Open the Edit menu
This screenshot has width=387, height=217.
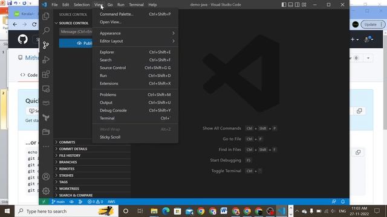(x=66, y=5)
